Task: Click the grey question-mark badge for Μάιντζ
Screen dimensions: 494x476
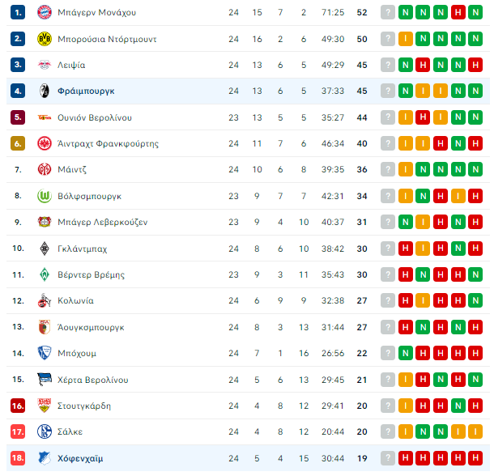Action: tap(388, 169)
